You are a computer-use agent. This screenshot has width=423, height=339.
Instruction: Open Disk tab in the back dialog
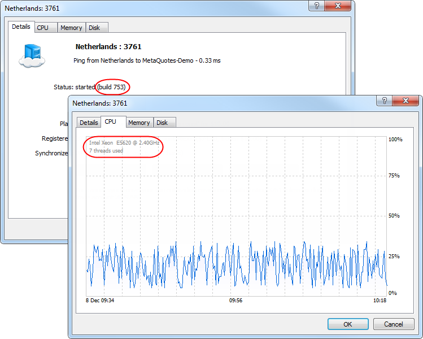tap(94, 28)
